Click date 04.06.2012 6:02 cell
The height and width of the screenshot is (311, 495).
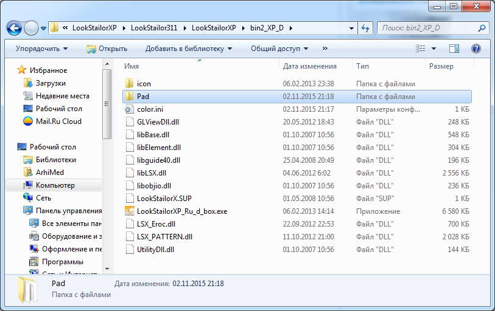[306, 173]
